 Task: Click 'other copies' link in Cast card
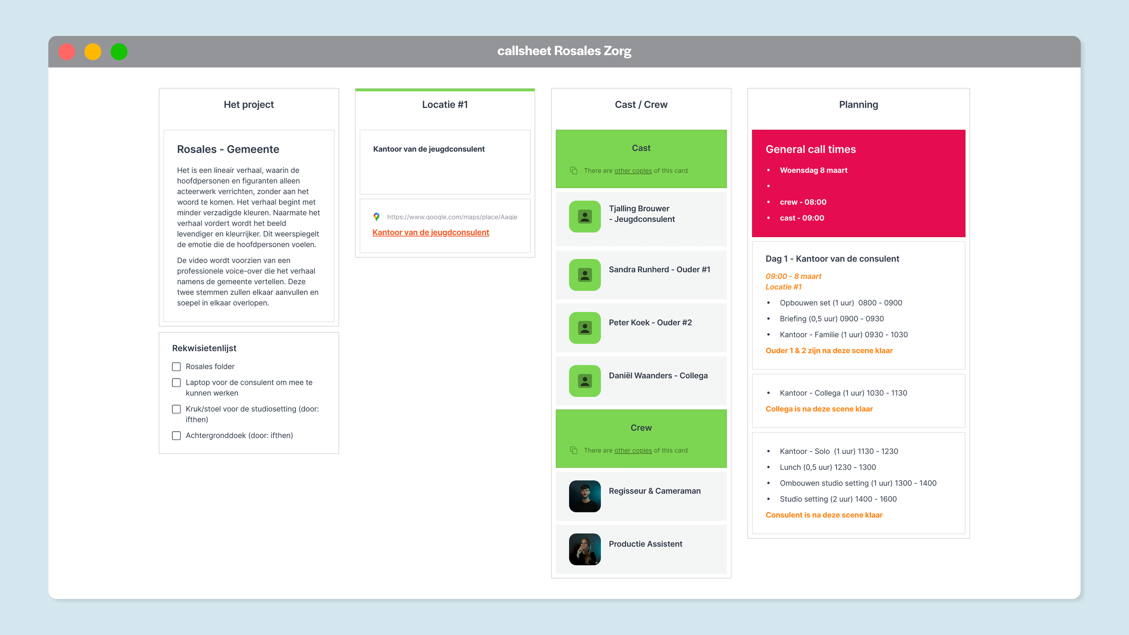point(633,170)
